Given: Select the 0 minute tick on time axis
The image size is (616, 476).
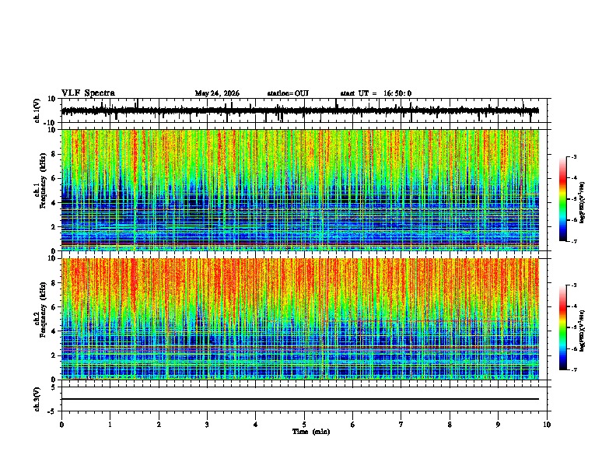Looking at the screenshot, I should pos(61,425).
